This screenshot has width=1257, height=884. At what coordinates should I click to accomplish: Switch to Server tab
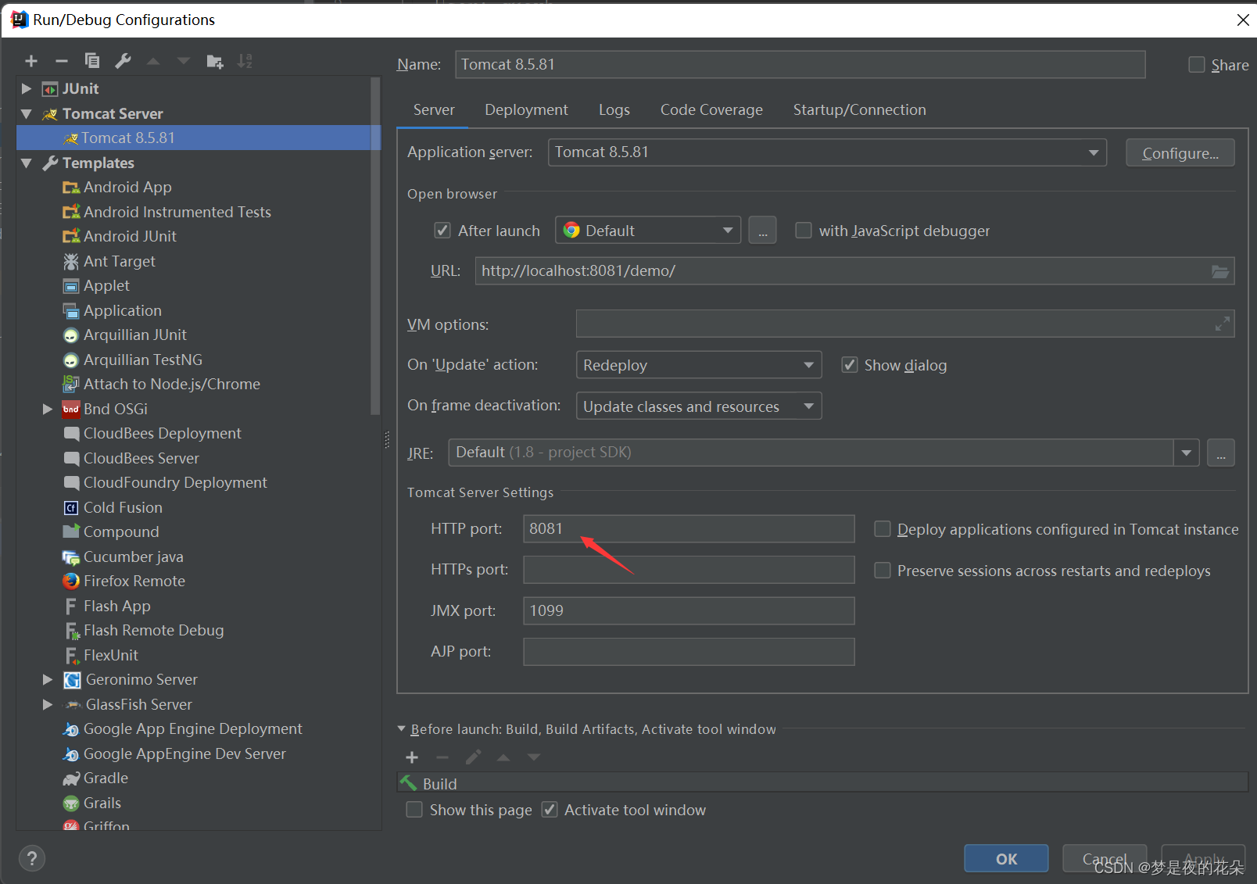[434, 110]
